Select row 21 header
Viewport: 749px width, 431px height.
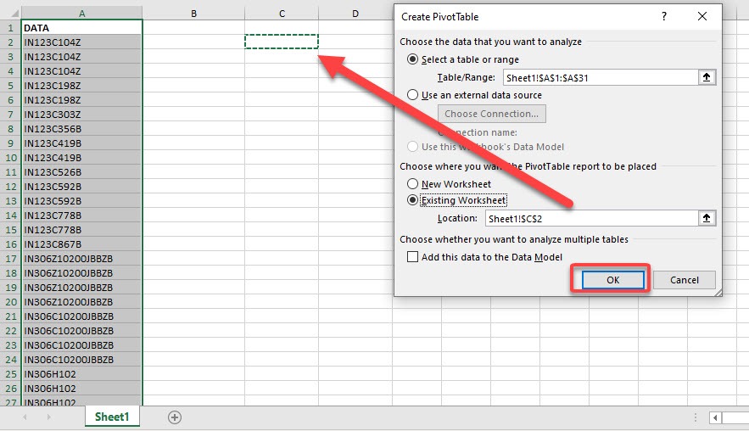click(10, 316)
